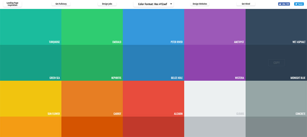The width and height of the screenshot is (307, 137).
Task: Select the Nephritis color swatch
Action: pyautogui.click(x=92, y=63)
